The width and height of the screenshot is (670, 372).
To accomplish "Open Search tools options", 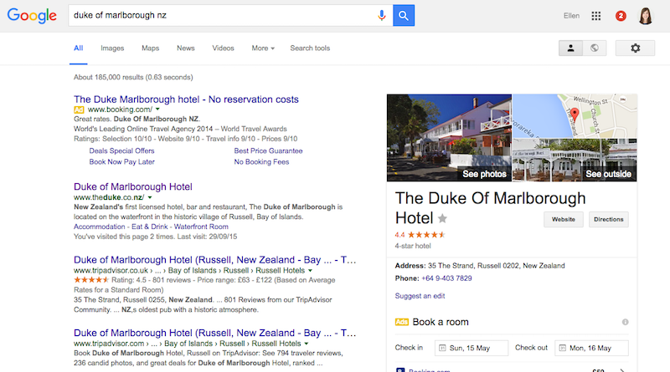I will (310, 48).
